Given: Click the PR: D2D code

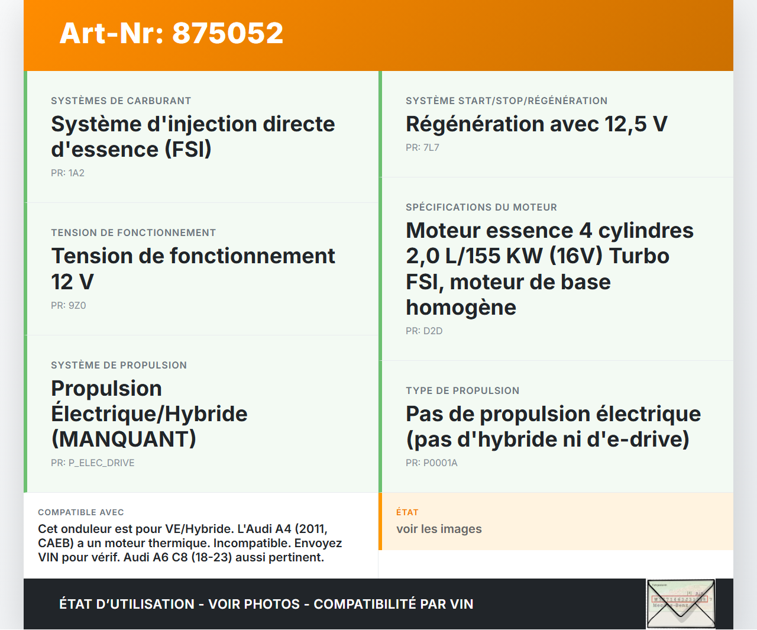Looking at the screenshot, I should point(423,331).
